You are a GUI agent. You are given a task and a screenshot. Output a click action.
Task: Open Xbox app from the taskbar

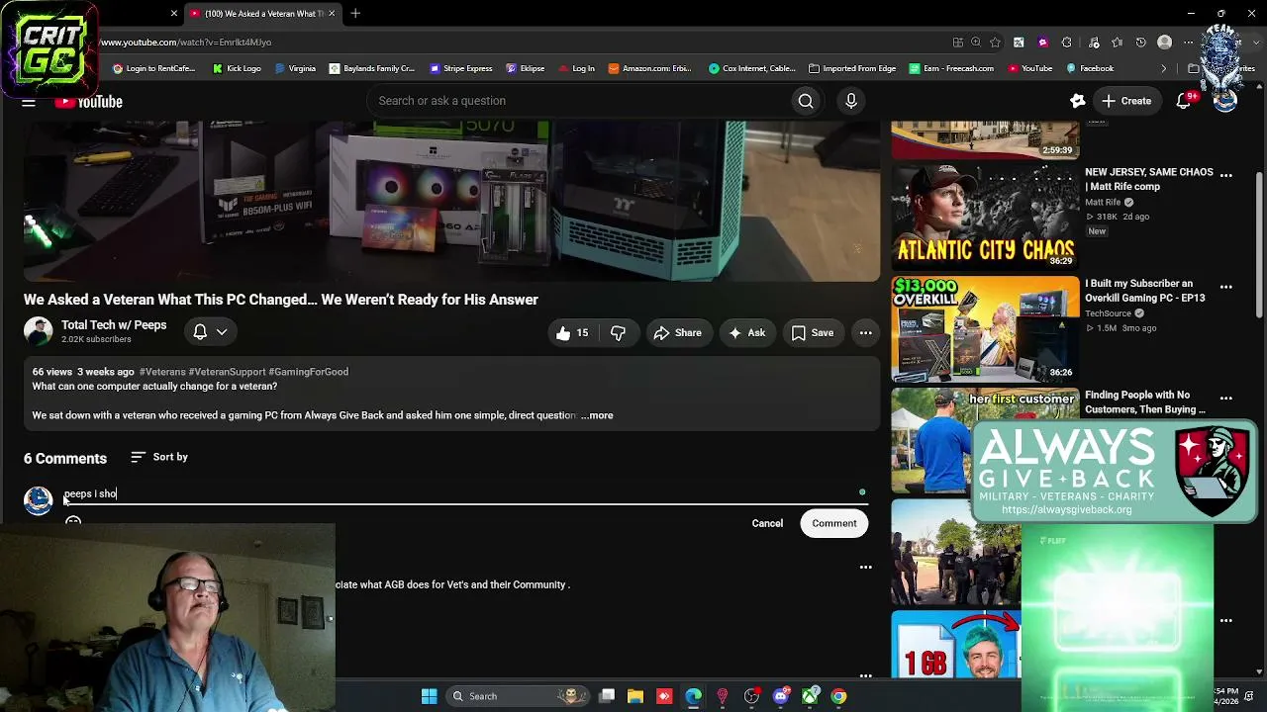coord(811,696)
